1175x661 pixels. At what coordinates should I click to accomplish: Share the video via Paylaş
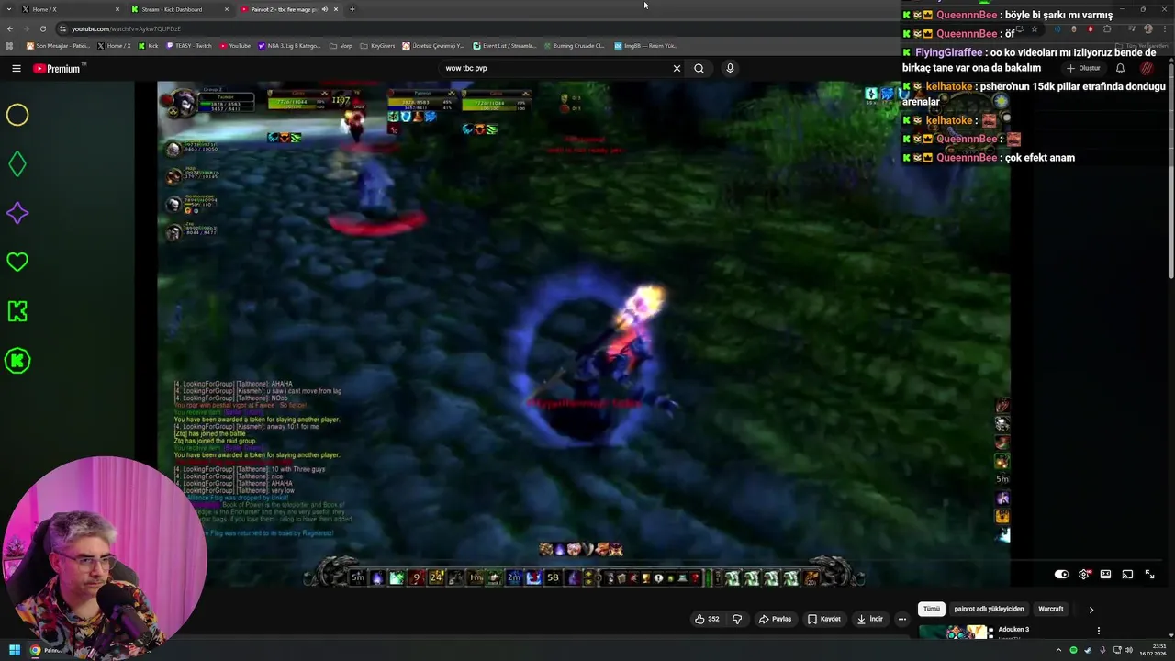pos(775,619)
